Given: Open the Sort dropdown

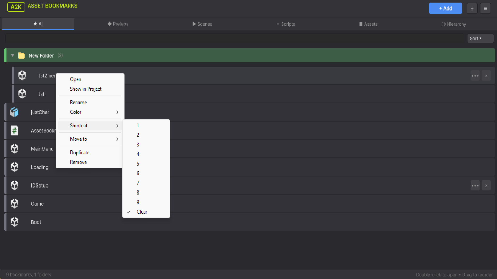Looking at the screenshot, I should [480, 38].
